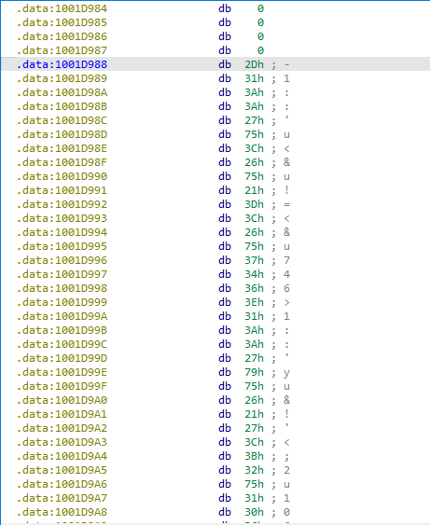Click value 79h at 1001D99E
The height and width of the screenshot is (525, 430).
click(254, 372)
